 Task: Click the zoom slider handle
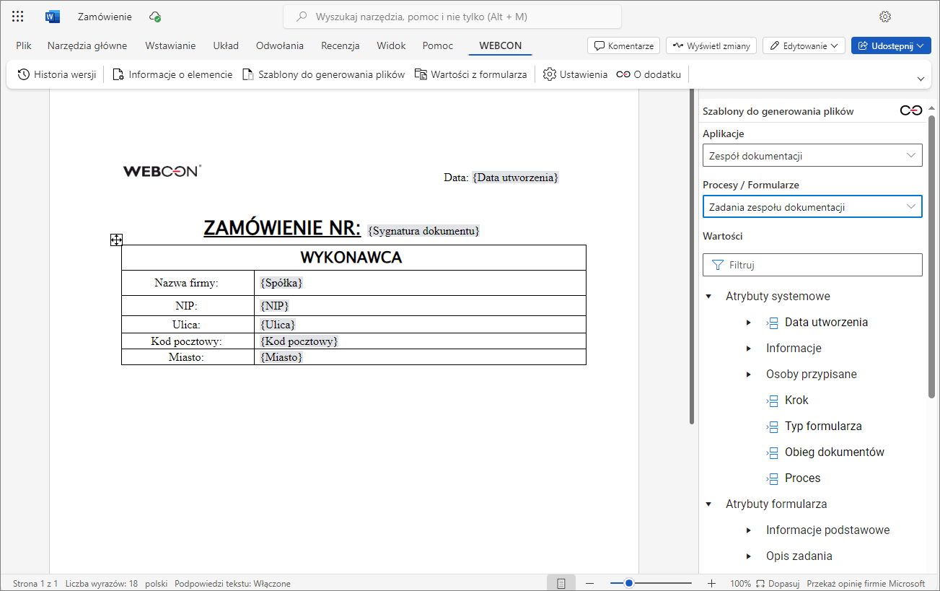coord(629,583)
